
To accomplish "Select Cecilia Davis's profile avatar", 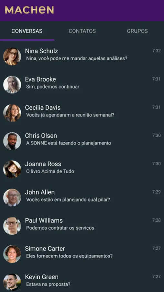I will coord(12,113).
